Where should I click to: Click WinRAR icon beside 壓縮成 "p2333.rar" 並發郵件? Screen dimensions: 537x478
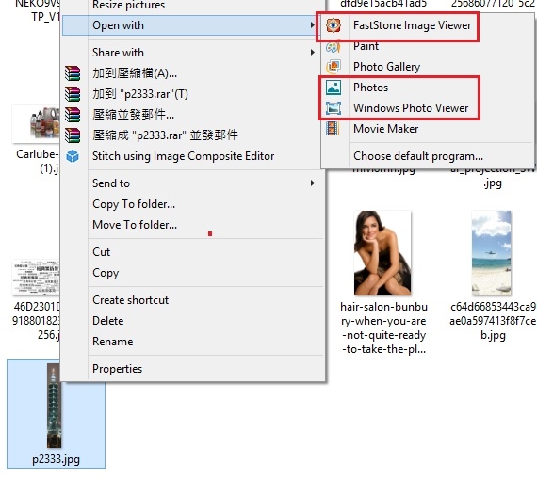73,135
